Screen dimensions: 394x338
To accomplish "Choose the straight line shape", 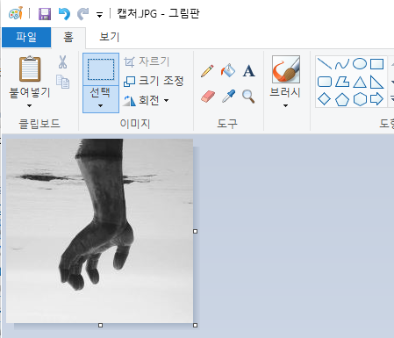I will pyautogui.click(x=325, y=64).
